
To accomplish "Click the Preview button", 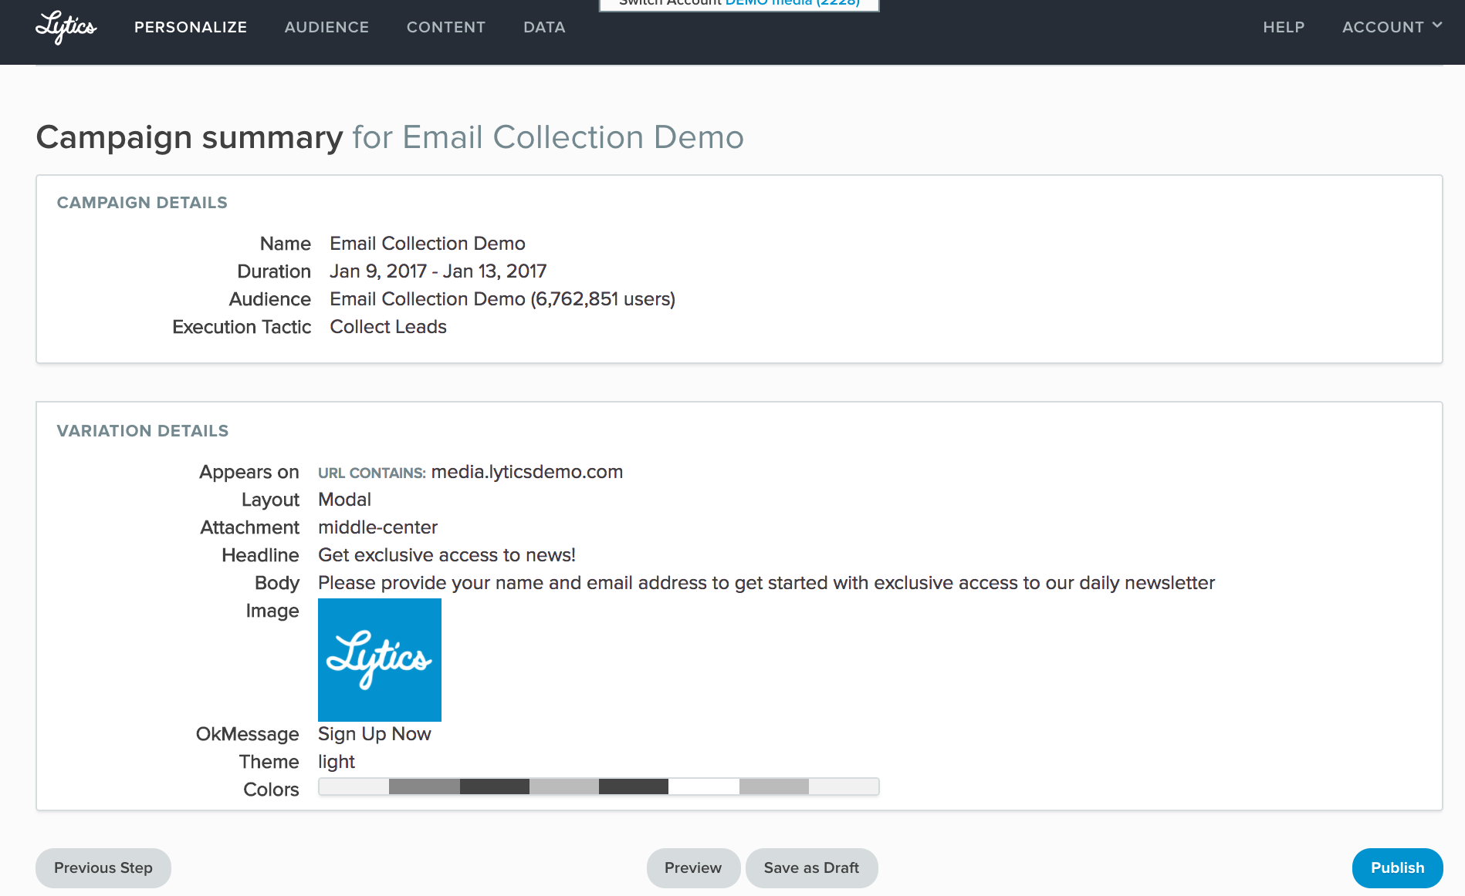I will tap(693, 868).
